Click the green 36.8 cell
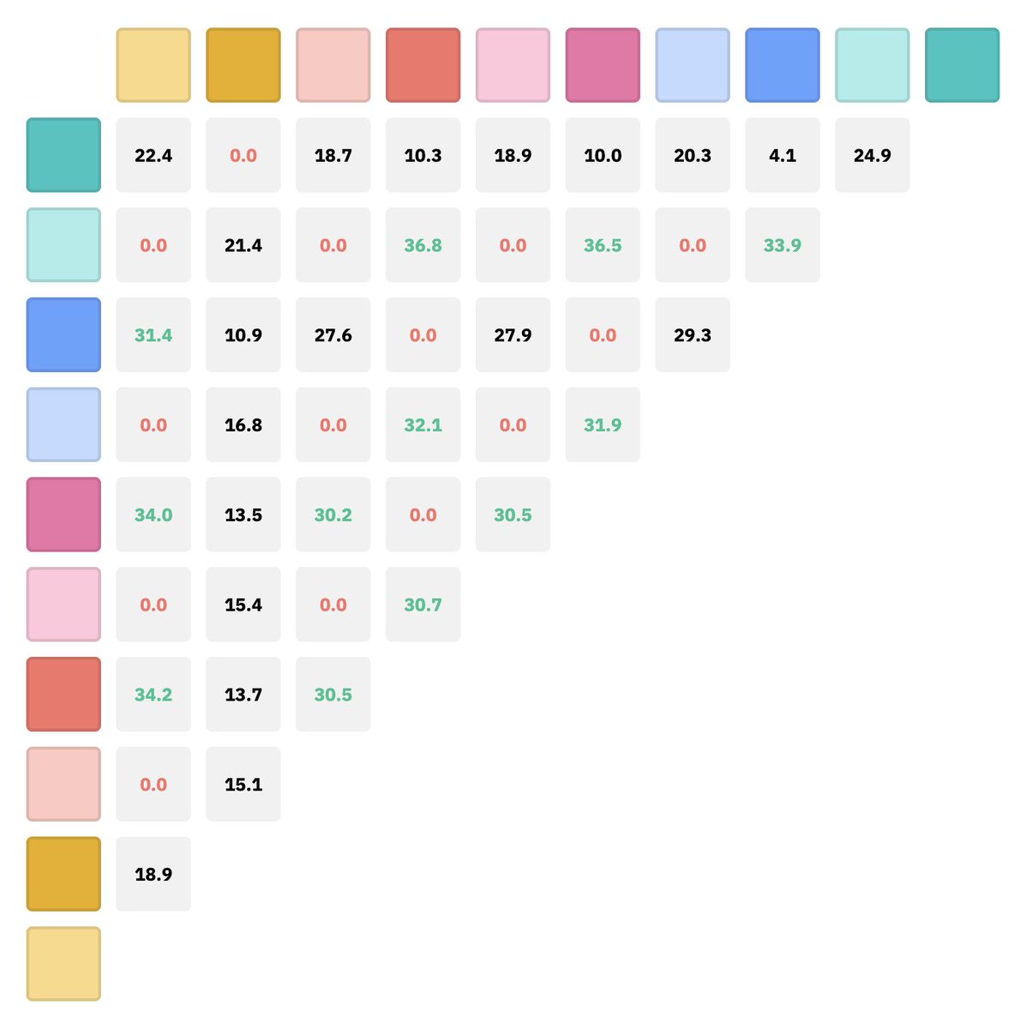Screen dimensions: 1026x1029 point(423,245)
